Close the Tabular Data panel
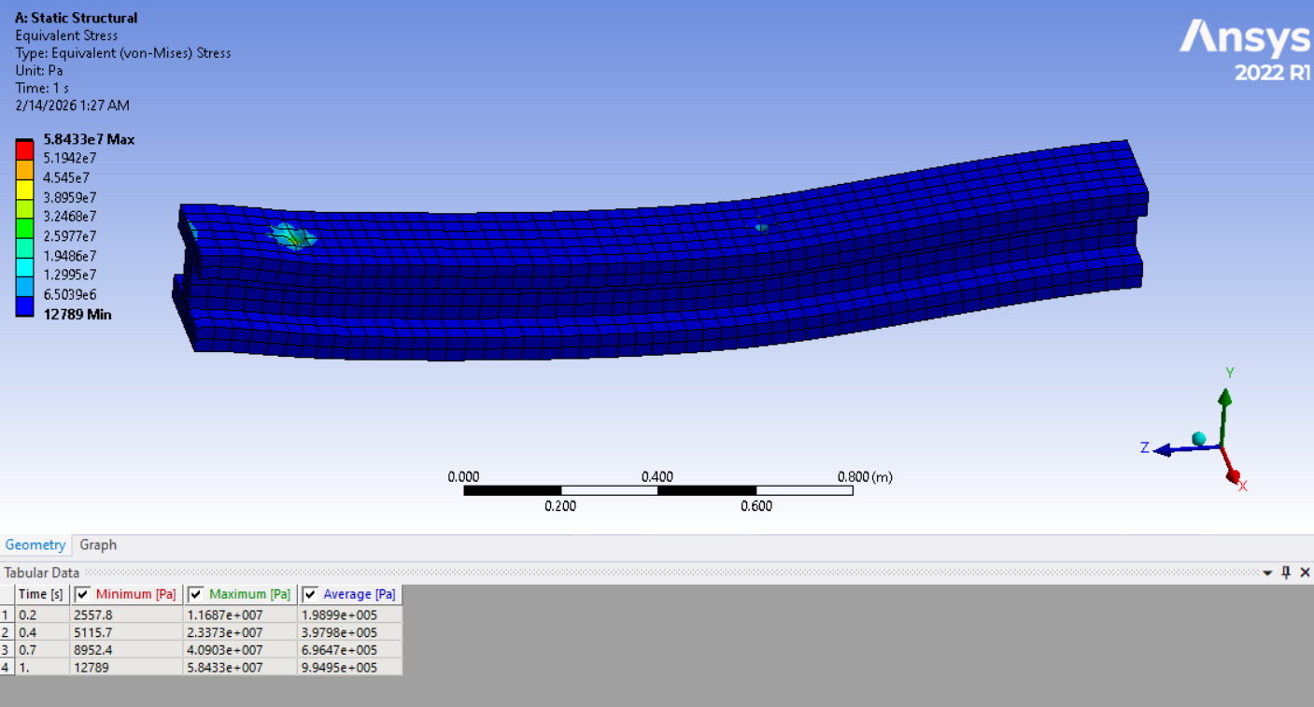Viewport: 1314px width, 707px height. (x=1305, y=573)
